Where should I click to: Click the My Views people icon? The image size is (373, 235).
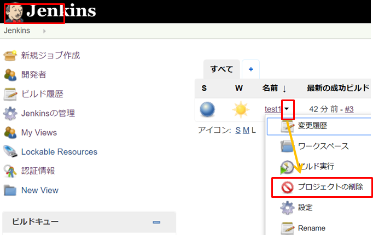click(10, 133)
